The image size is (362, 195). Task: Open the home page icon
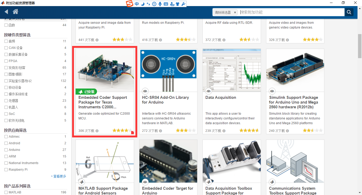click(15, 12)
